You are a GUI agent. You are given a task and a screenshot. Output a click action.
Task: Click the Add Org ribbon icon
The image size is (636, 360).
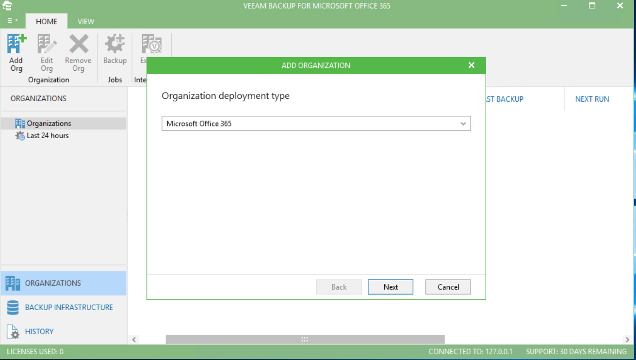[16, 53]
